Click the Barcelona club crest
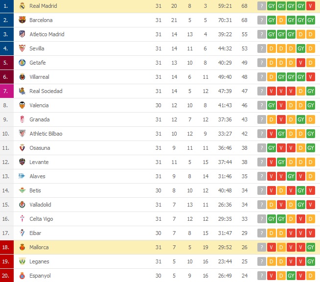Screen dimensions: 320x282 click(x=22, y=20)
